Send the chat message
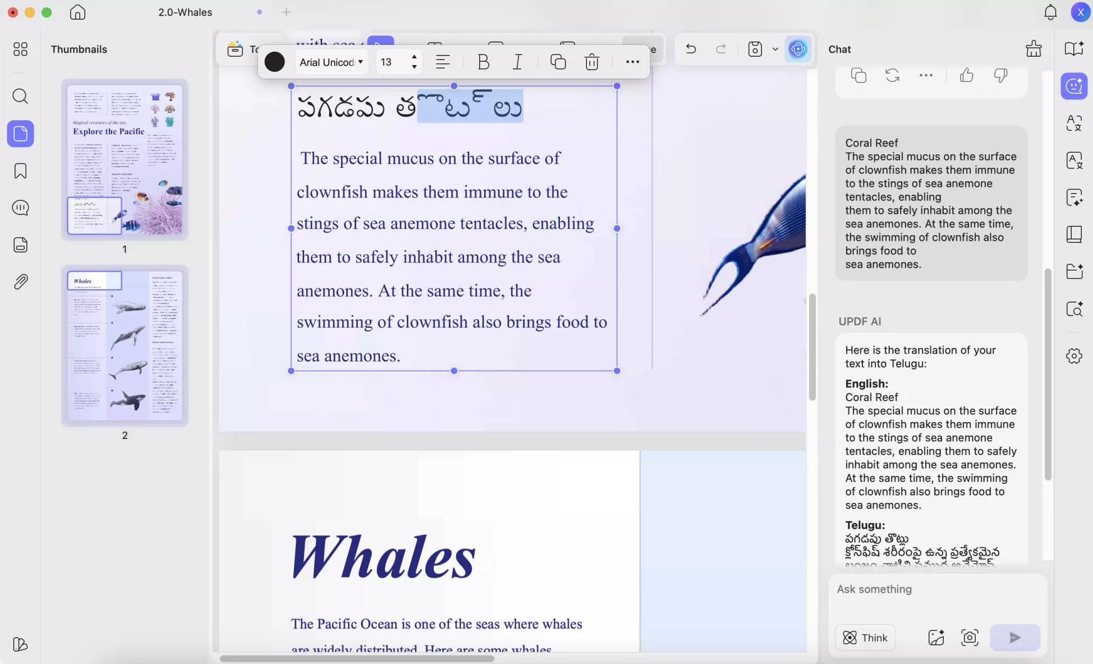1093x664 pixels. pos(1014,638)
